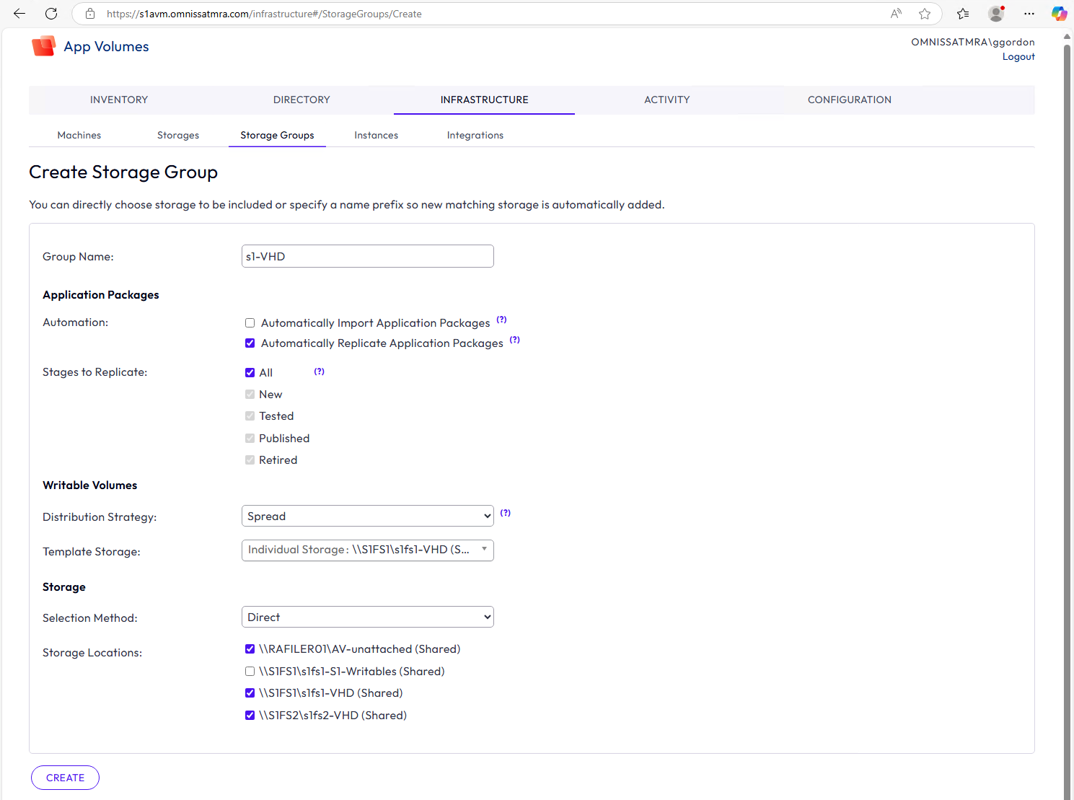Bookmark this page with star icon
Image resolution: width=1074 pixels, height=800 pixels.
925,14
